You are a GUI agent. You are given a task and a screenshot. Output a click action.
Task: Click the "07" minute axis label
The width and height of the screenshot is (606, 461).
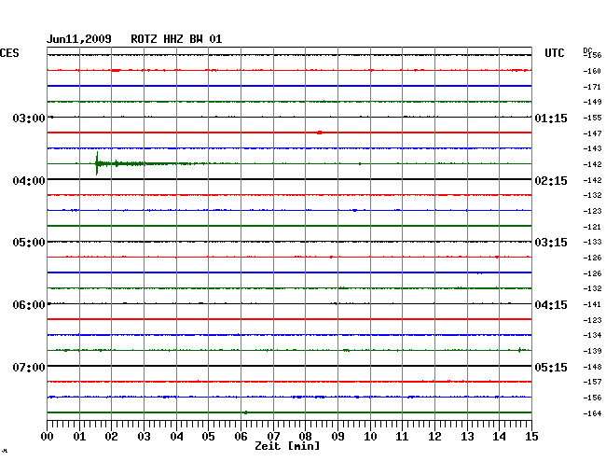(x=273, y=437)
